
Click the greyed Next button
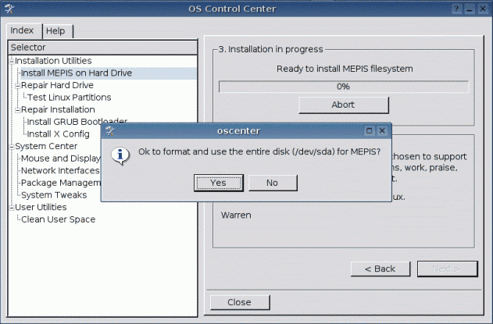coord(447,269)
